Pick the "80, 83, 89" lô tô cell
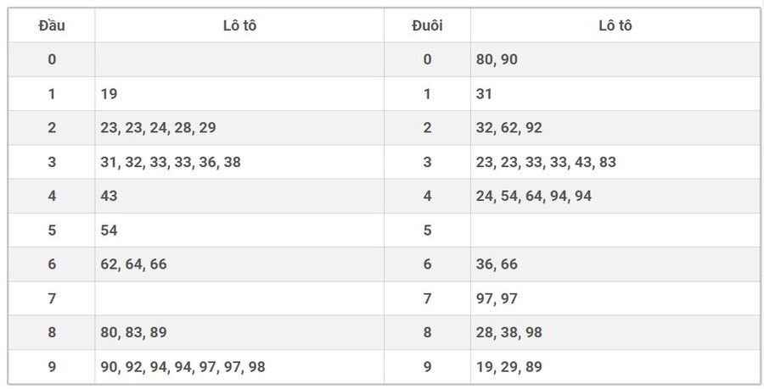 click(133, 332)
